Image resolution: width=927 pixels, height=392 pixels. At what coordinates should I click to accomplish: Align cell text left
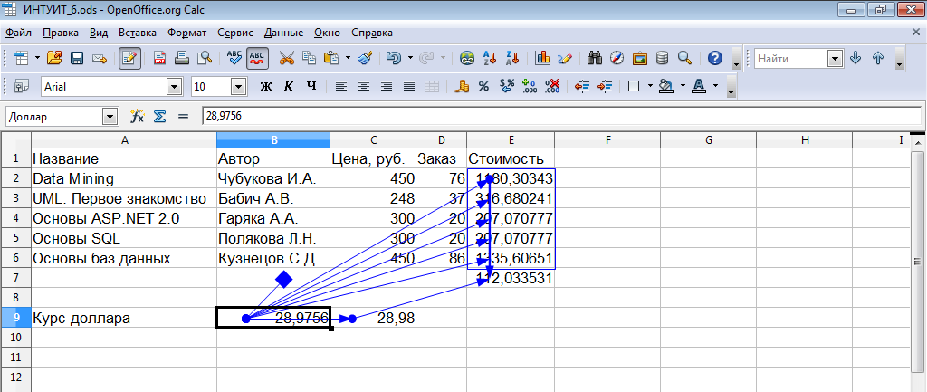coord(340,86)
